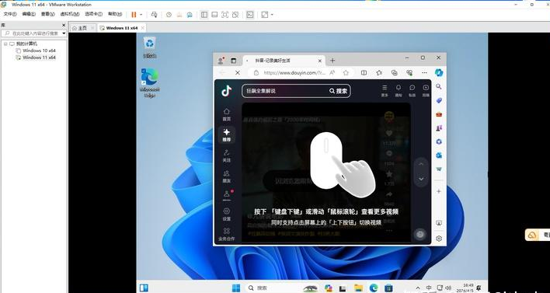The width and height of the screenshot is (550, 293).
Task: Select the 抖音 browser tab
Action: (x=284, y=61)
